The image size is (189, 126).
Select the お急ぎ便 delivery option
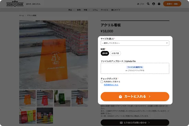click(115, 53)
